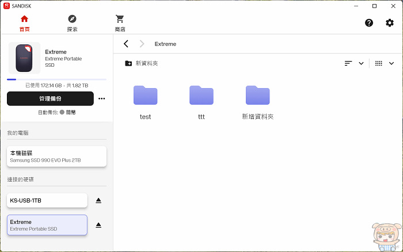403x252 pixels.
Task: Open the Home tab
Action: click(24, 24)
